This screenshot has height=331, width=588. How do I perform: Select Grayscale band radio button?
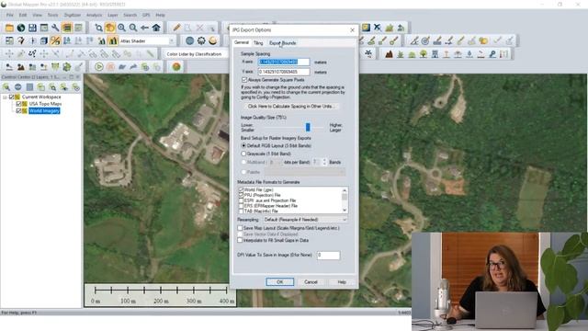click(243, 154)
